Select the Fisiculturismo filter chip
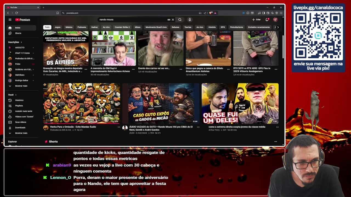The image size is (351, 197). pos(236,27)
